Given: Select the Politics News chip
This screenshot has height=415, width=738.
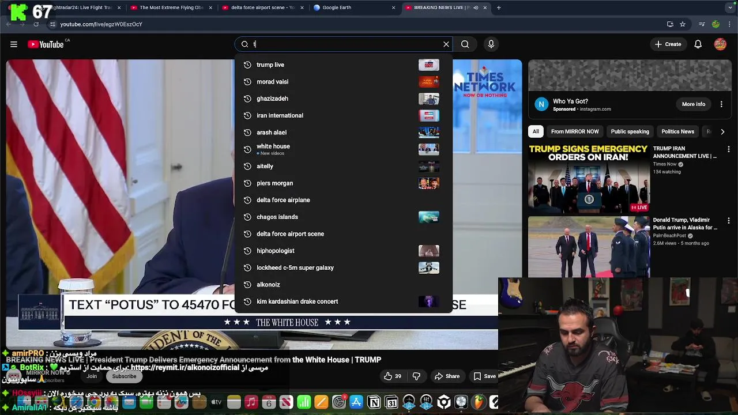Looking at the screenshot, I should [x=677, y=131].
